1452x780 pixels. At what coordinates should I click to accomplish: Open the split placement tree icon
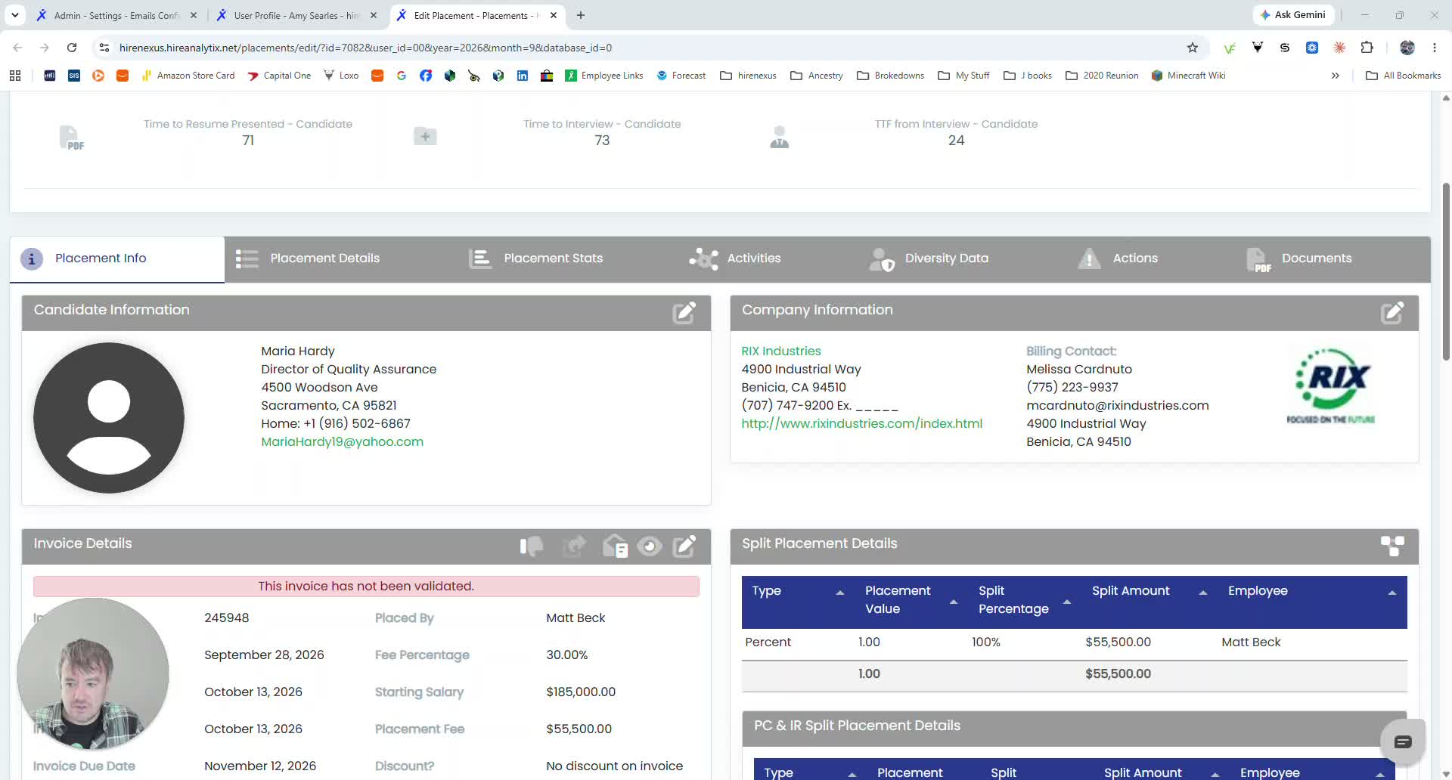[x=1392, y=546]
